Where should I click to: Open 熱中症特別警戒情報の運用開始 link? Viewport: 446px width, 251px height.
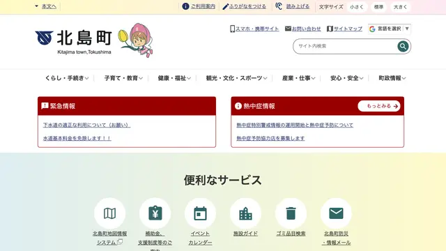pyautogui.click(x=295, y=125)
